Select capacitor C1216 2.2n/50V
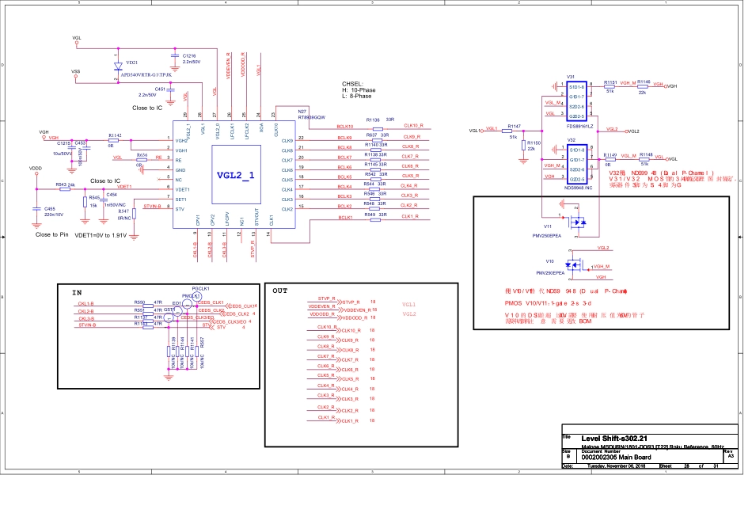The height and width of the screenshot is (532, 752). click(x=175, y=57)
